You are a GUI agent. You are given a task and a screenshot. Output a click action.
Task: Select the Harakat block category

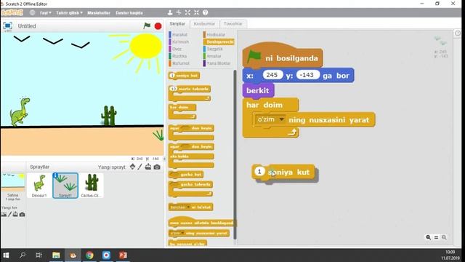[179, 35]
